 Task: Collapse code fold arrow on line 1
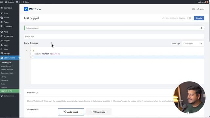27,51
